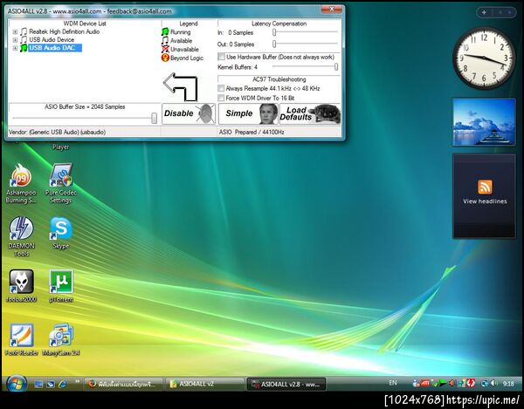Open the volume speaker tray icon
This screenshot has width=524, height=409.
pos(494,384)
